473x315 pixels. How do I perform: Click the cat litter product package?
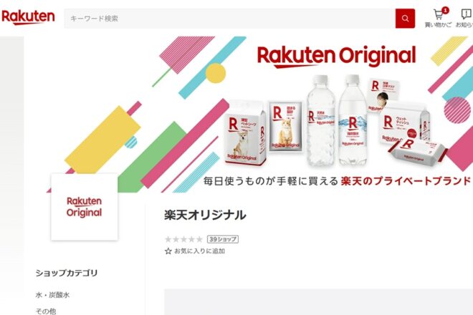[x=285, y=127]
